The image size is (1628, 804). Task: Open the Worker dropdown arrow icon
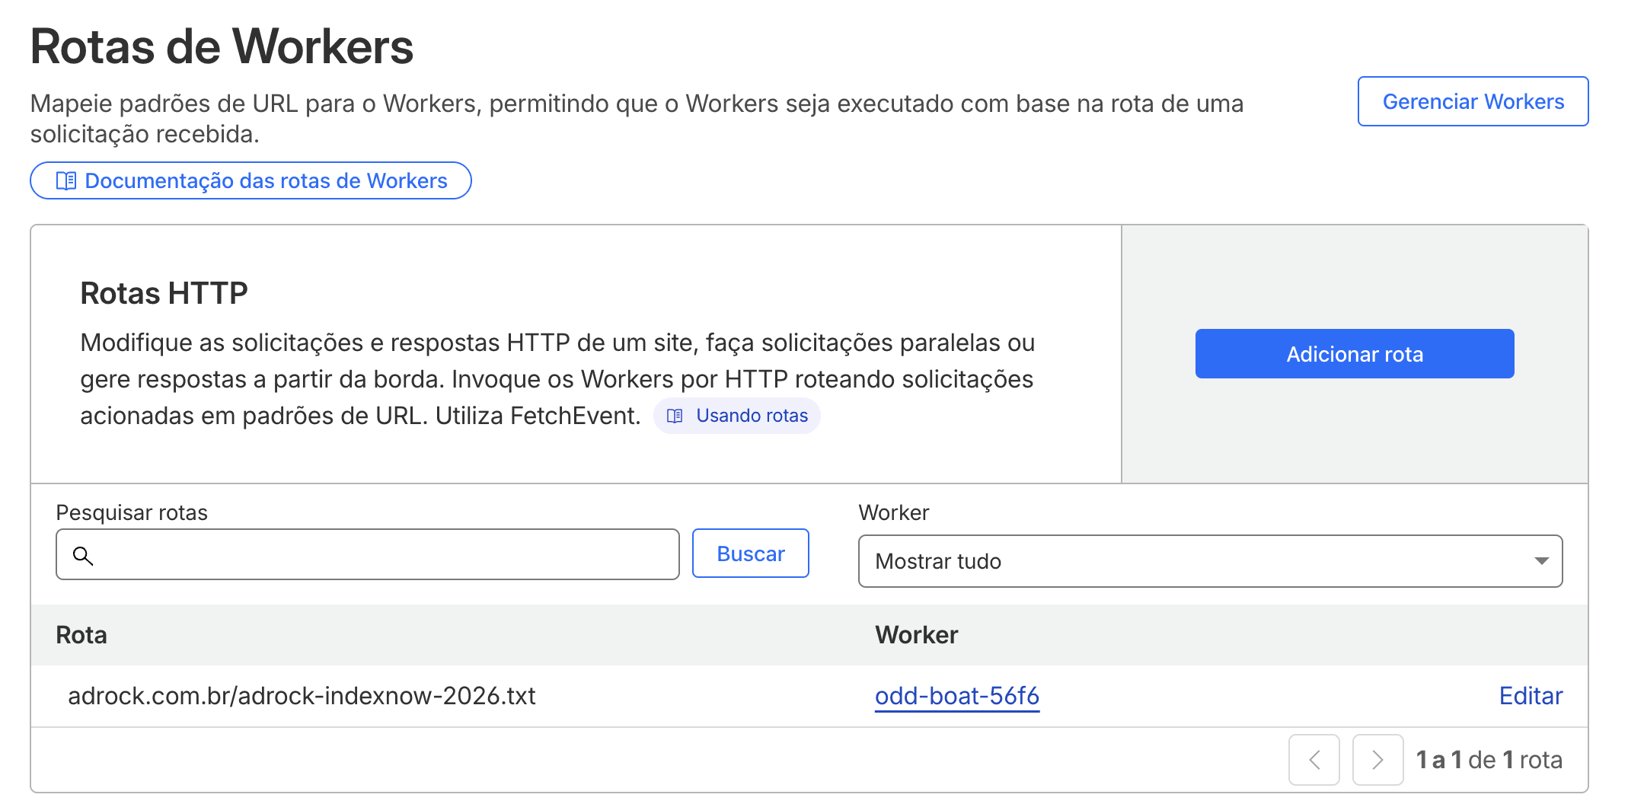coord(1543,561)
